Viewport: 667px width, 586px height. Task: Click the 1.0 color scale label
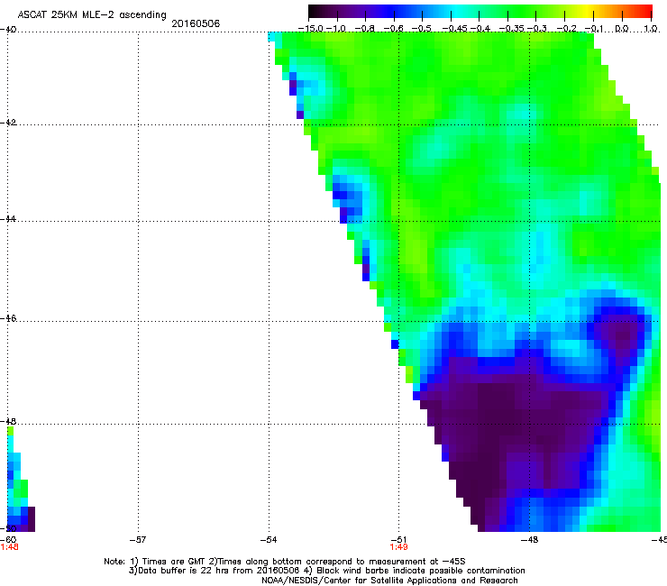(651, 29)
